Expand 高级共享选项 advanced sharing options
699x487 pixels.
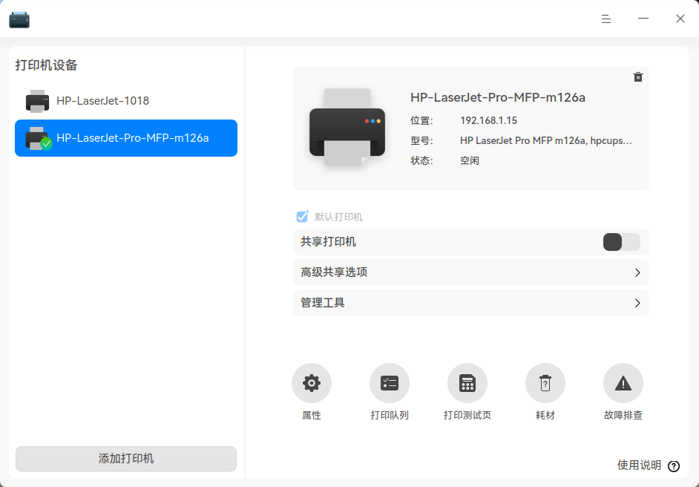click(470, 272)
